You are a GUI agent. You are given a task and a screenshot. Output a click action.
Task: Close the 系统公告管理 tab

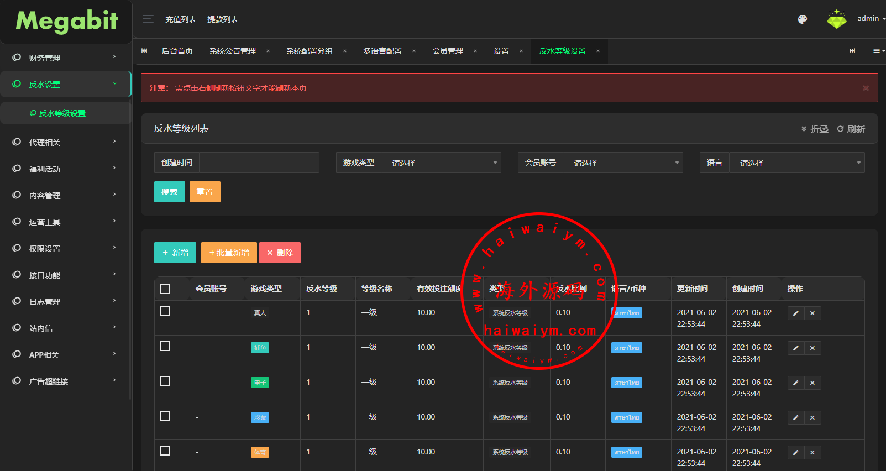tap(268, 51)
